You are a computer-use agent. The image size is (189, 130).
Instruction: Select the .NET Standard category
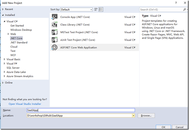click(x=19, y=42)
